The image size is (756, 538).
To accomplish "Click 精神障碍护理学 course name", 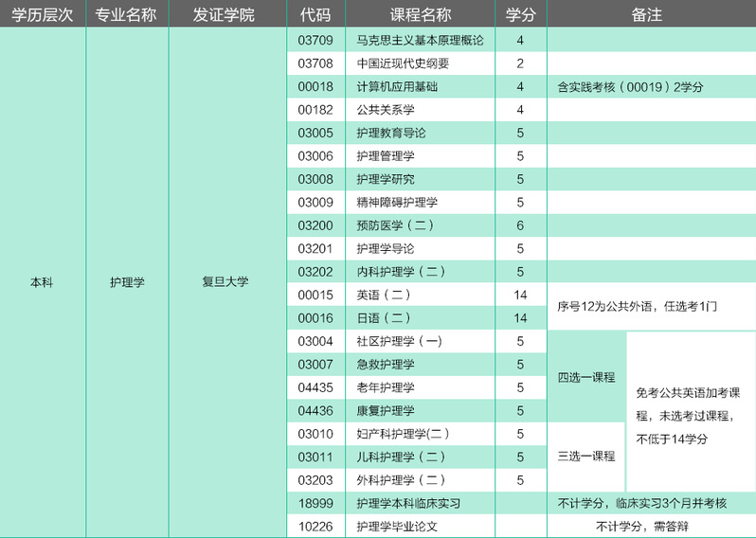I will pyautogui.click(x=397, y=202).
